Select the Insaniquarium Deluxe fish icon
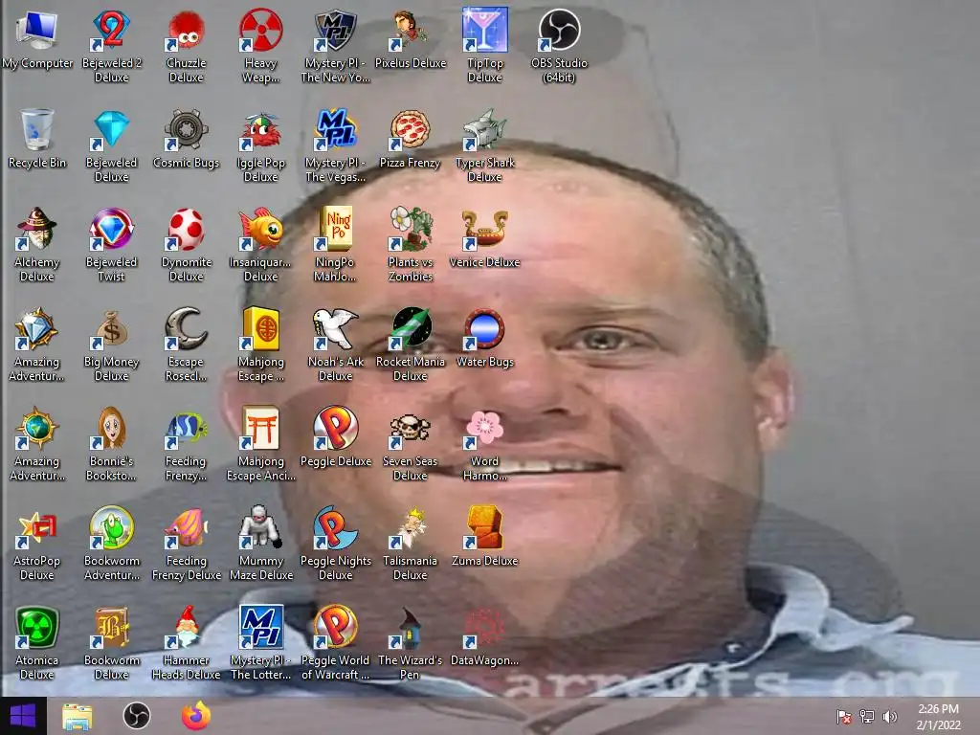 point(260,229)
